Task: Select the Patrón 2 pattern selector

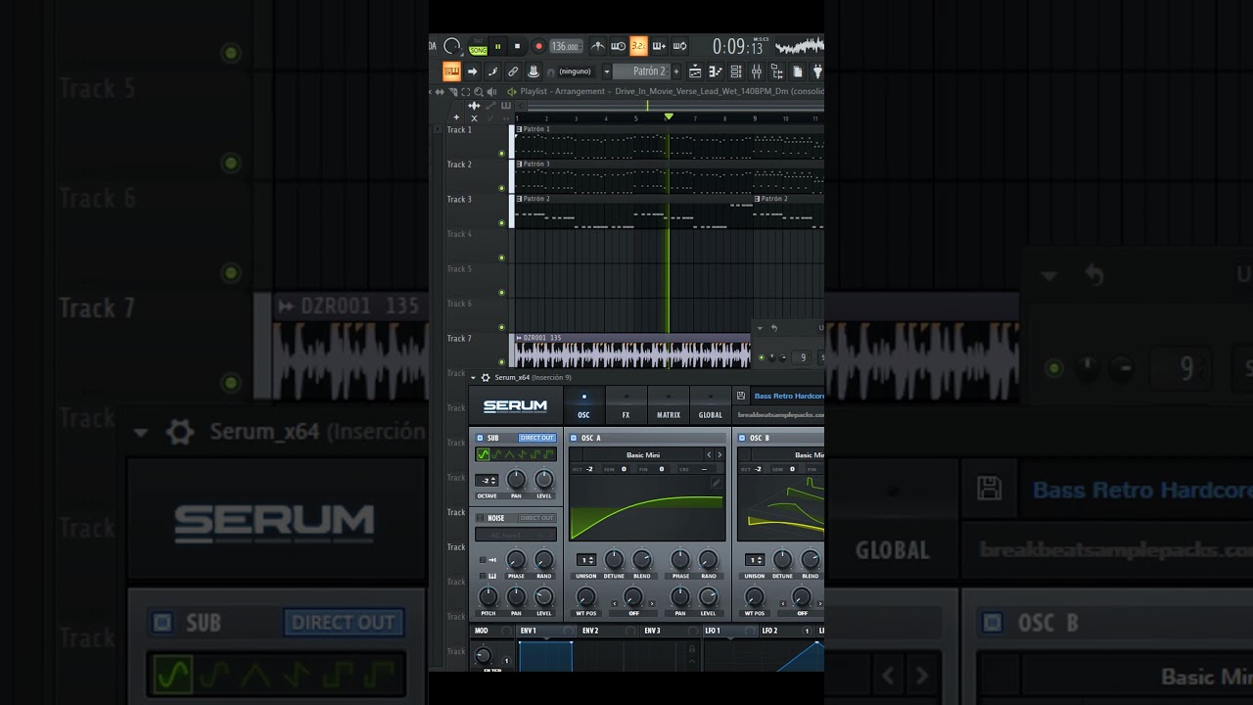Action: click(642, 71)
